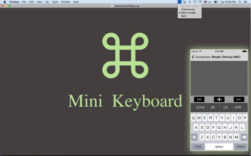Tap the Y key
Viewport: 251px width, 156px height.
(x=222, y=118)
